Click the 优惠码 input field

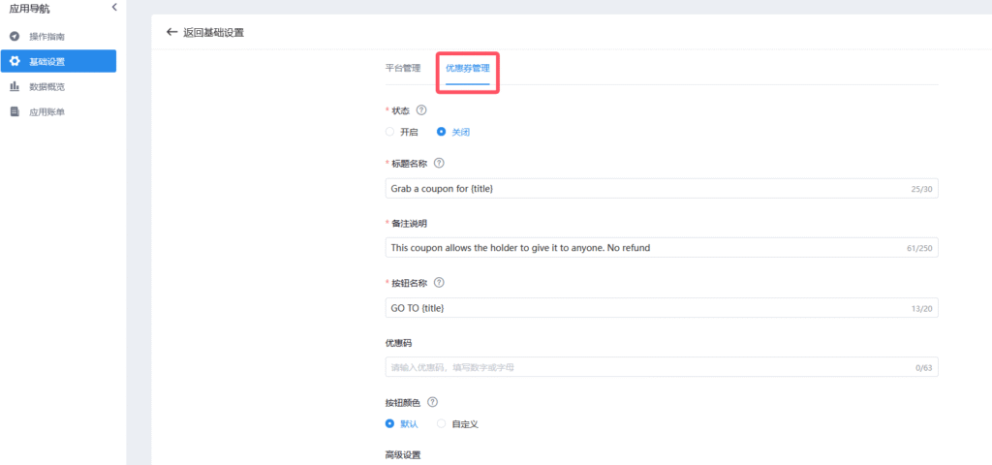coord(662,367)
